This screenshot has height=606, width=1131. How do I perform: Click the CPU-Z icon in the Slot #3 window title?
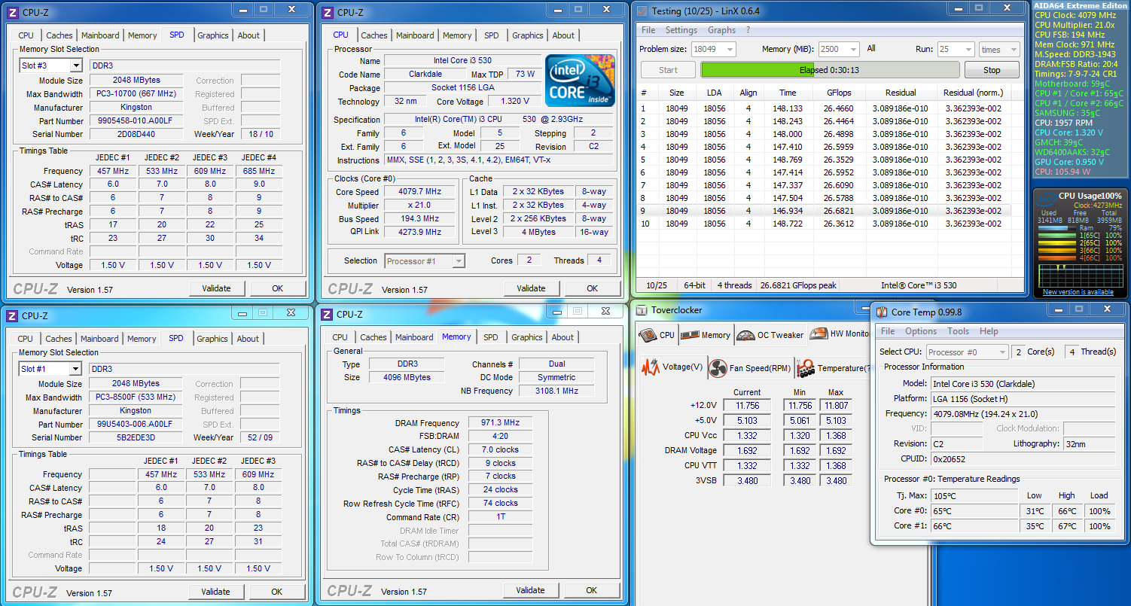click(x=12, y=13)
